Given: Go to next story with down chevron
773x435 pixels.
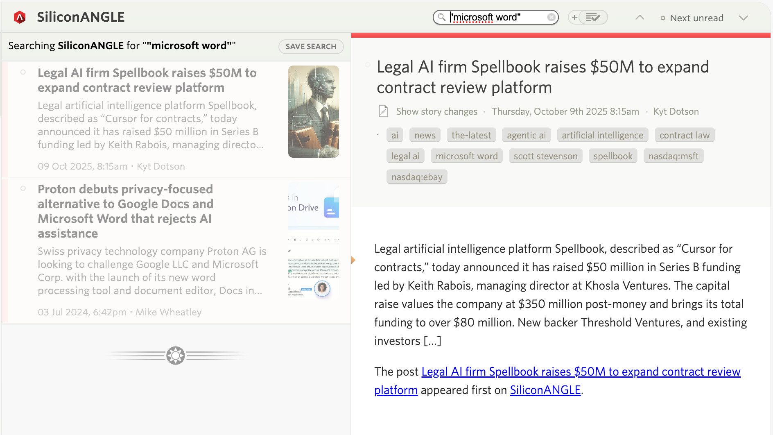Looking at the screenshot, I should 744,18.
